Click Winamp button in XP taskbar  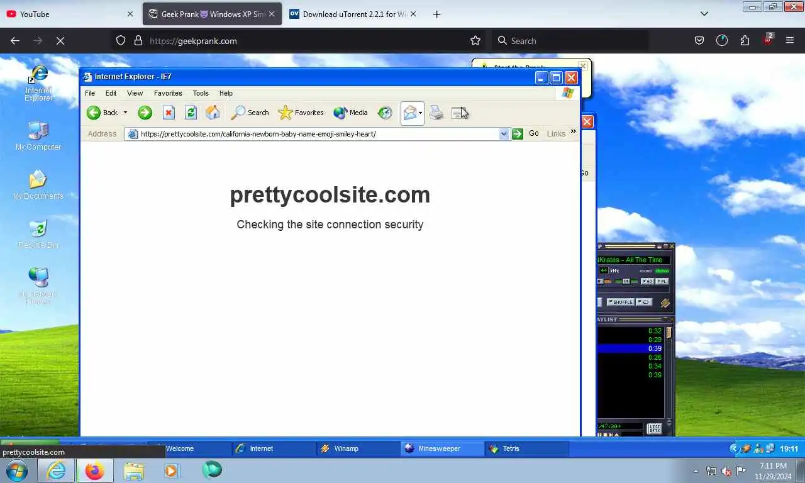click(x=358, y=448)
